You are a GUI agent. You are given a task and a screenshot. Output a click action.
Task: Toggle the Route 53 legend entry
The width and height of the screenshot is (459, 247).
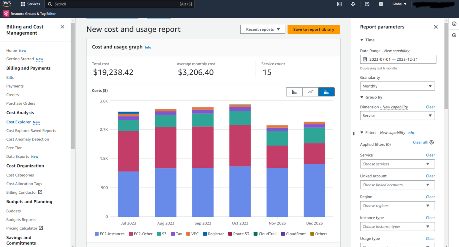pyautogui.click(x=239, y=234)
